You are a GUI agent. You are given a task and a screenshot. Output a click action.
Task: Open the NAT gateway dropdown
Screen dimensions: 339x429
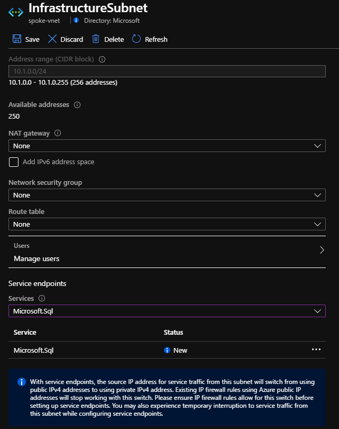tap(167, 146)
